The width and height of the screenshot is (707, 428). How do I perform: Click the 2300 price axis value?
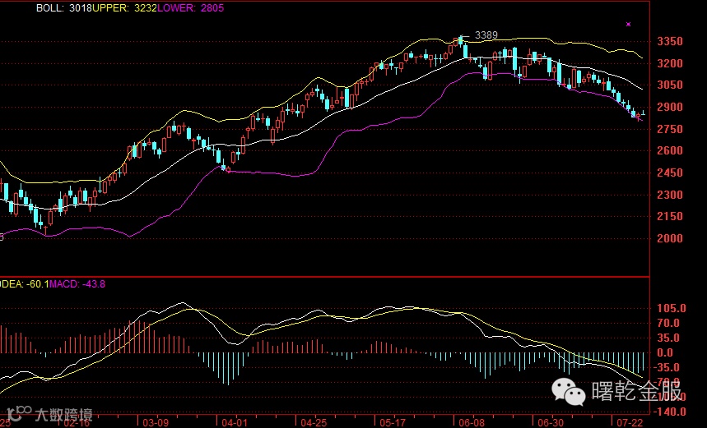(670, 195)
